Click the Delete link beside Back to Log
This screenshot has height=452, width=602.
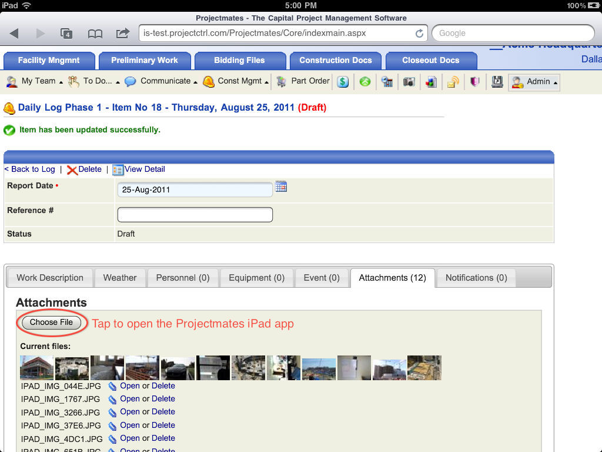coord(90,169)
